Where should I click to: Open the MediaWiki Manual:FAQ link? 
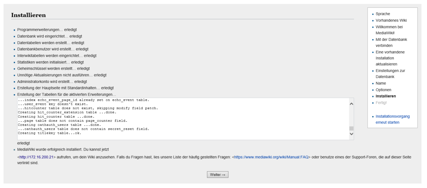pos(271,157)
